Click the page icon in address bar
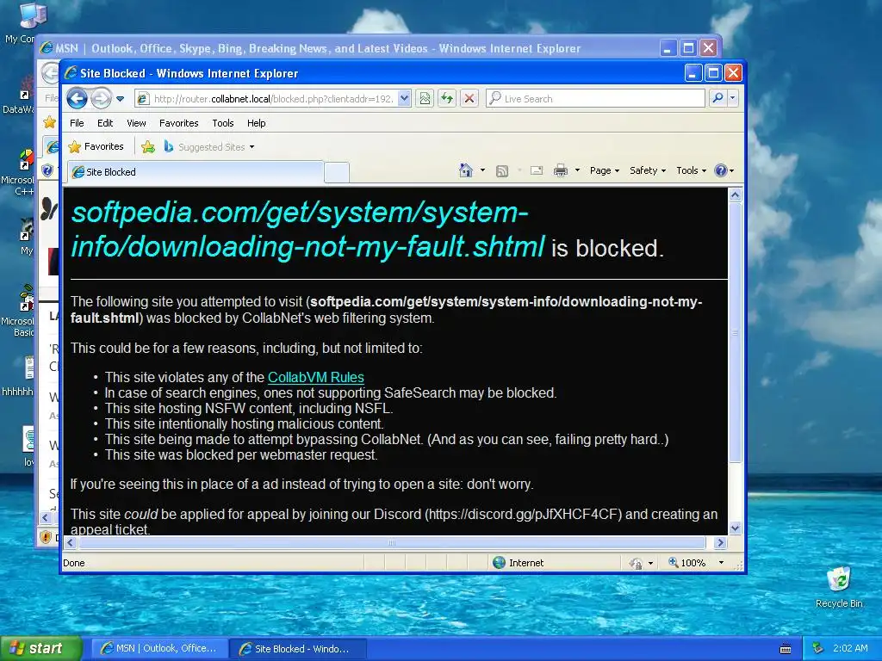This screenshot has height=661, width=882. tap(143, 99)
